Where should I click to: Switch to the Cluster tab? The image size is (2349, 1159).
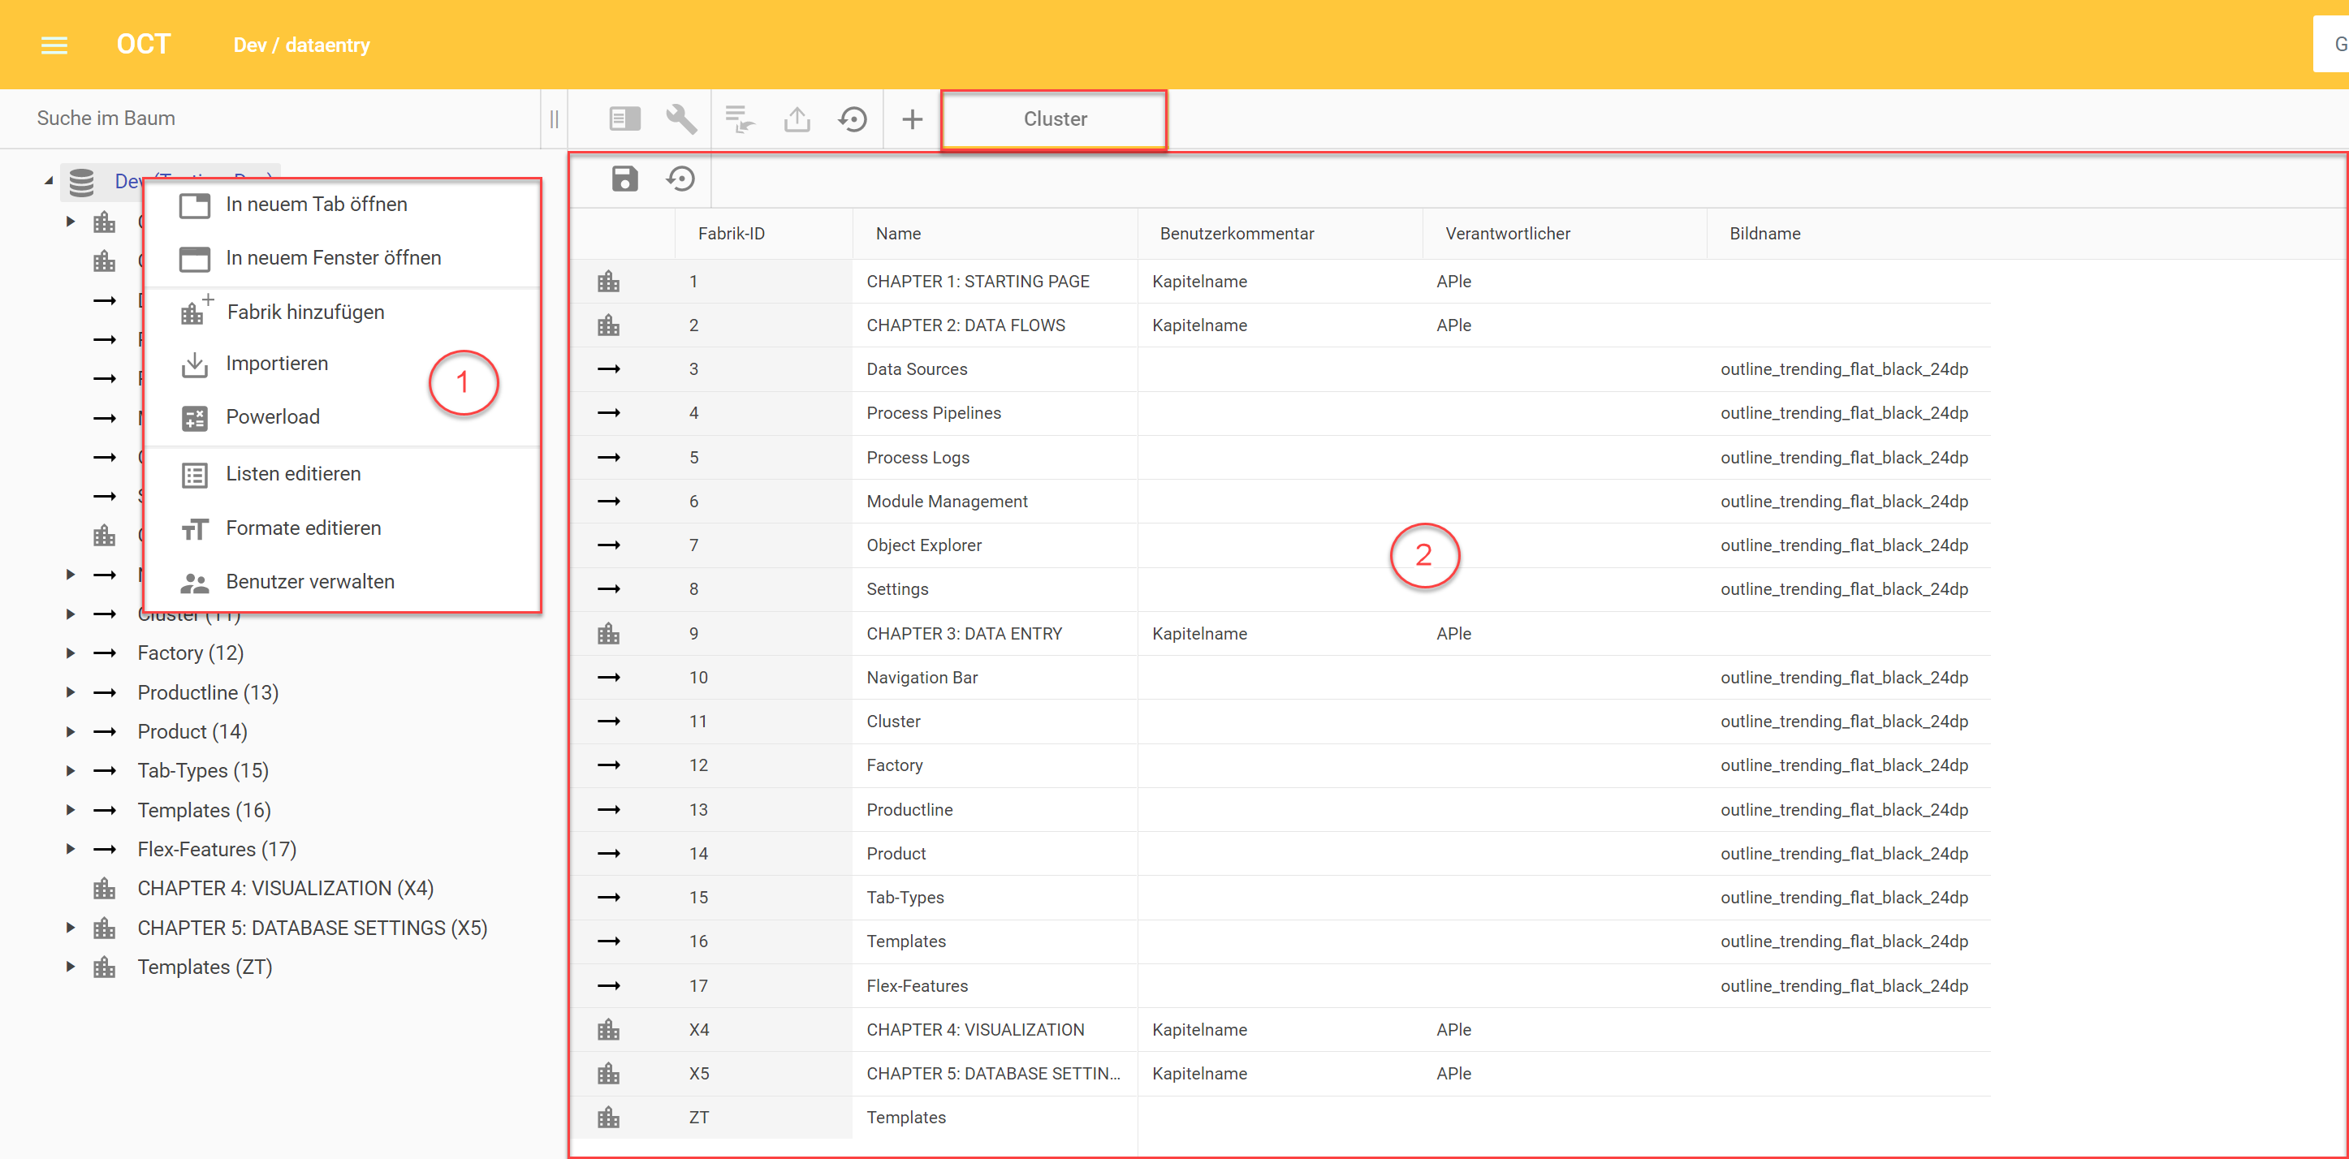coord(1054,119)
